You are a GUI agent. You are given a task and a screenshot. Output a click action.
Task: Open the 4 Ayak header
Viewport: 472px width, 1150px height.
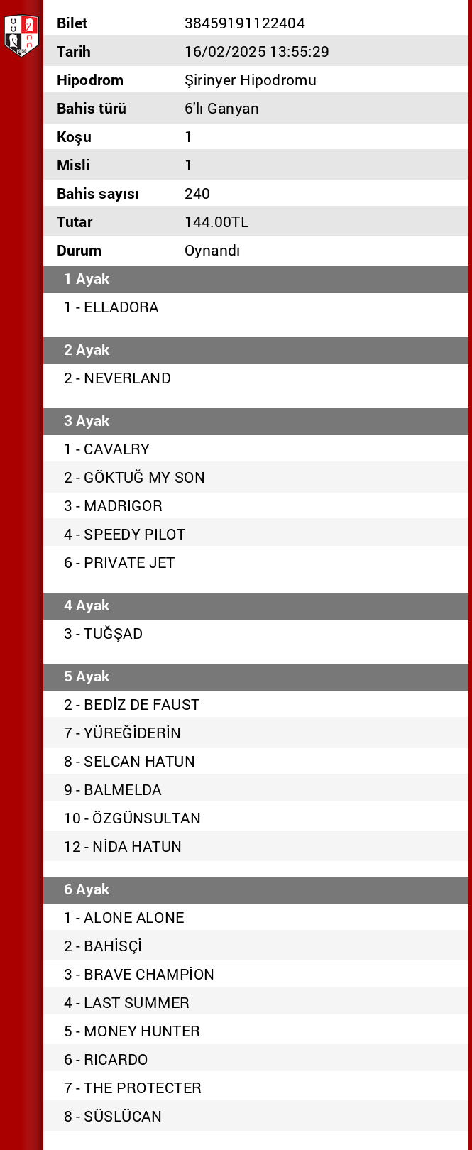coord(256,606)
